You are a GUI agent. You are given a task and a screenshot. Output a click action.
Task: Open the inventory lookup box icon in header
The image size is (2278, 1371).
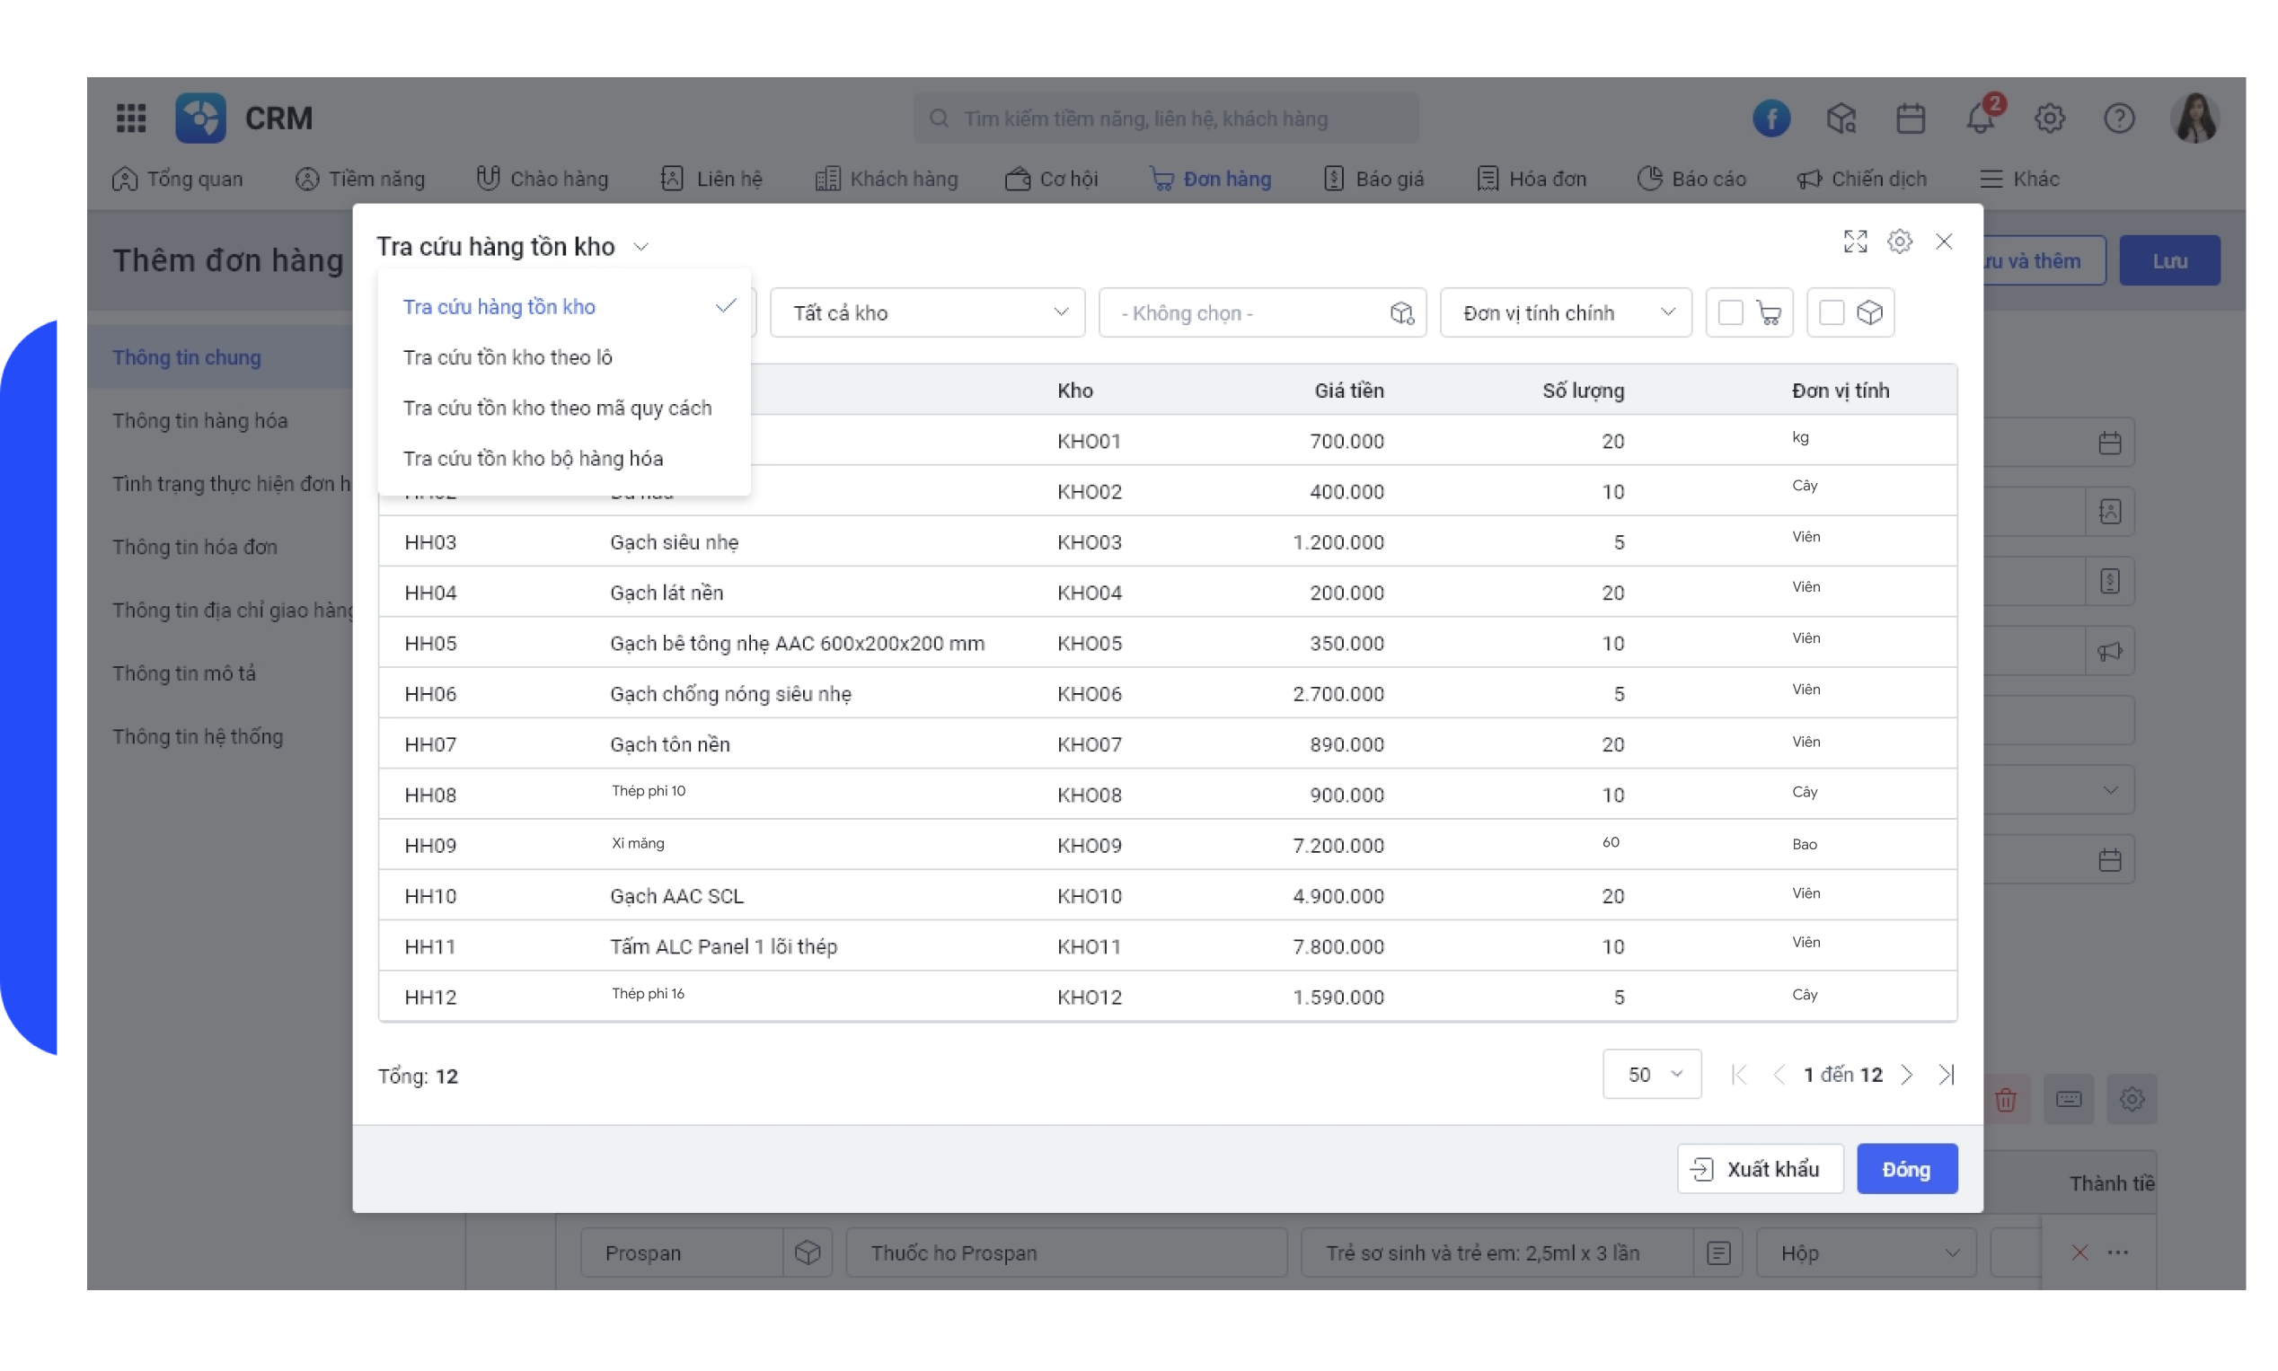(1840, 118)
